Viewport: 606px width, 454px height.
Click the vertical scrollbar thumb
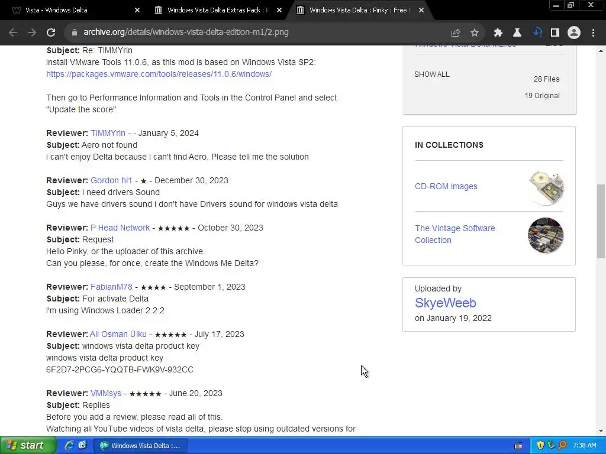(x=601, y=221)
